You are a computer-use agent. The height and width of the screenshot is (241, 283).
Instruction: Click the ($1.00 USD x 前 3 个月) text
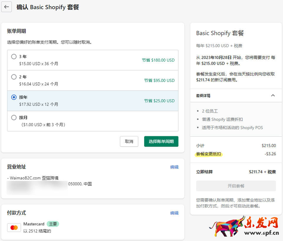point(43,125)
